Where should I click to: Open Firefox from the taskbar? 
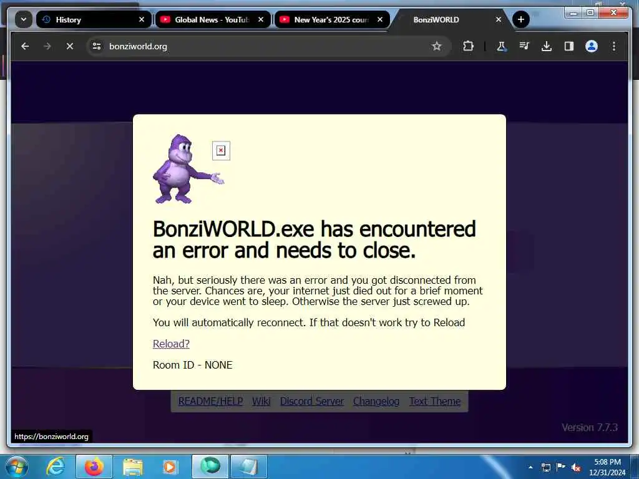point(94,467)
